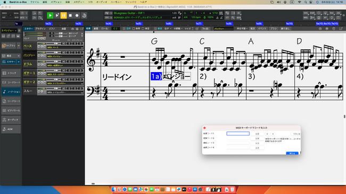Click the リセット button in MIDI chord dialog
Image resolution: width=346 pixels, height=194 pixels.
pos(295,134)
